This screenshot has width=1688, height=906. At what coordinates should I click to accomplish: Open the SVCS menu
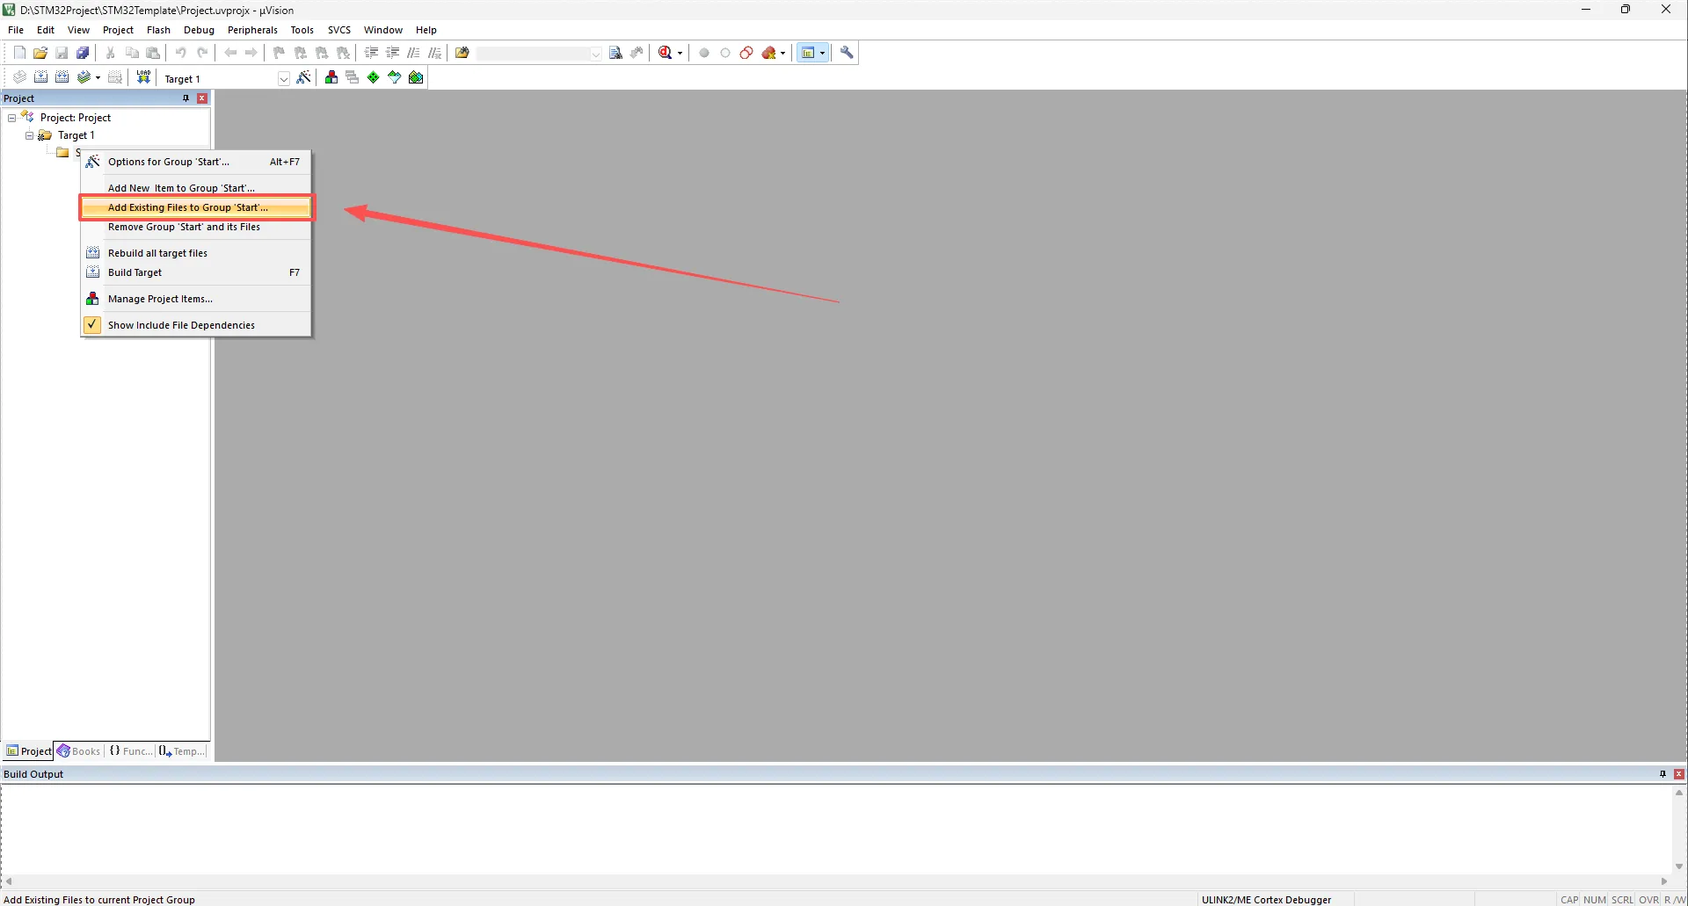point(339,30)
